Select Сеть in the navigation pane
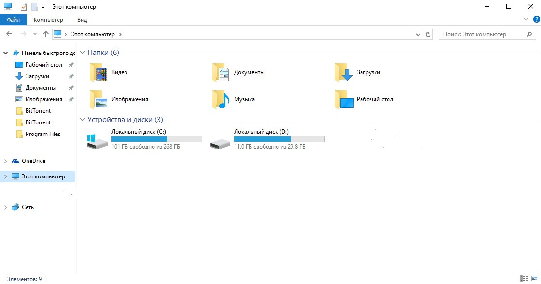Screen dimensions: 541x284 tap(28, 207)
